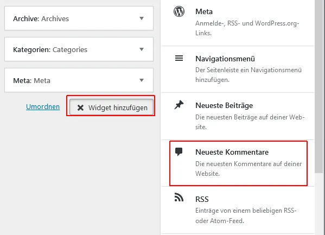Click the pushpin icon for Neueste Beiträge
Viewport: 325px width, 235px height.
coord(179,105)
